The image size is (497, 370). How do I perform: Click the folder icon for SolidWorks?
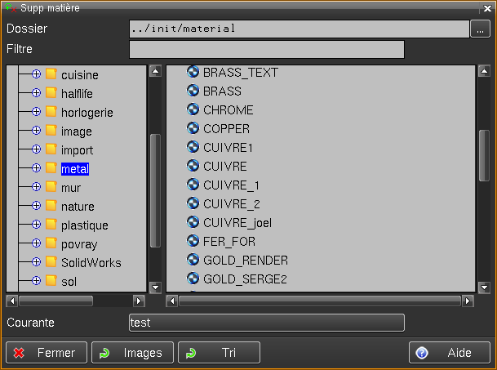(51, 262)
